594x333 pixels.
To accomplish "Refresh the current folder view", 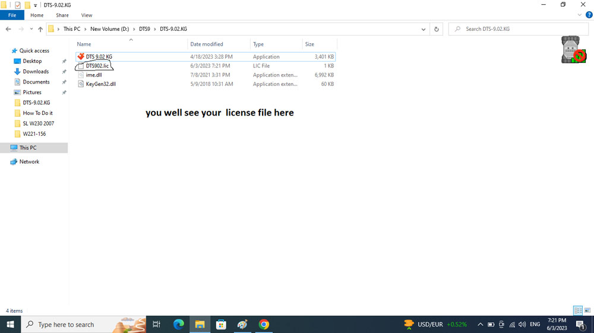I will pyautogui.click(x=437, y=29).
